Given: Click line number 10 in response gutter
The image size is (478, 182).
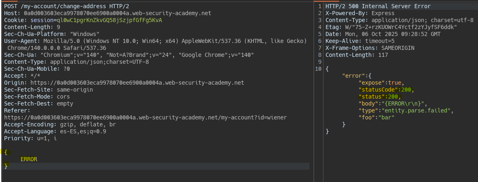Looking at the screenshot, I should [x=319, y=69].
